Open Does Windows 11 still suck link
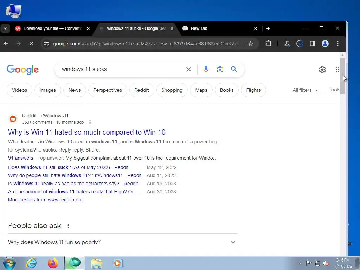 pos(68,167)
